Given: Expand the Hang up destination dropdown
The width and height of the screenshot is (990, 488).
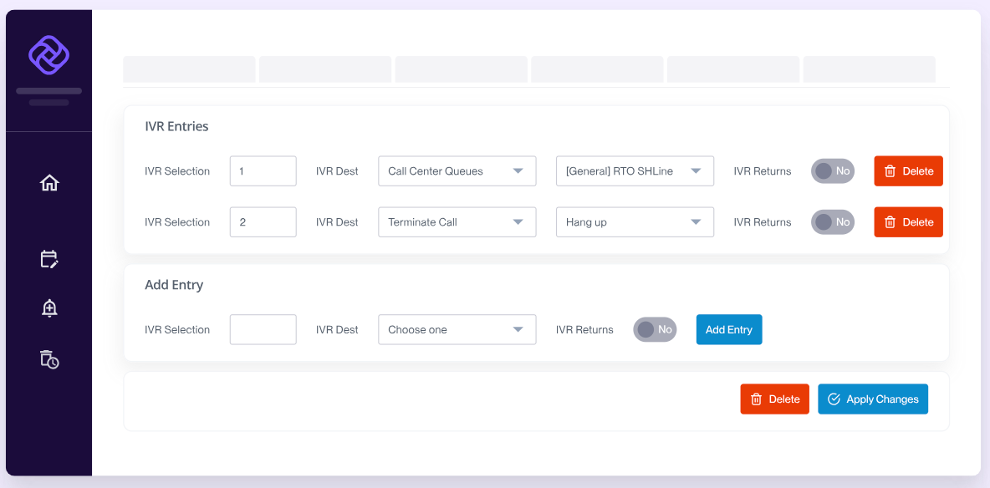Looking at the screenshot, I should (635, 221).
